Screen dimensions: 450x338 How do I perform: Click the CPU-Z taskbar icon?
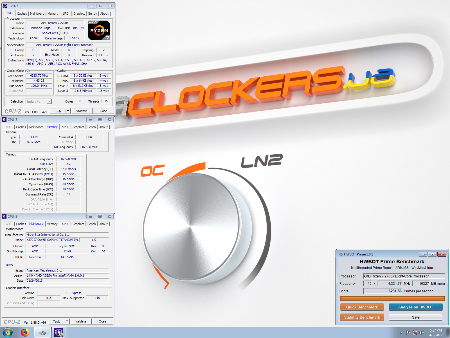tap(59, 333)
